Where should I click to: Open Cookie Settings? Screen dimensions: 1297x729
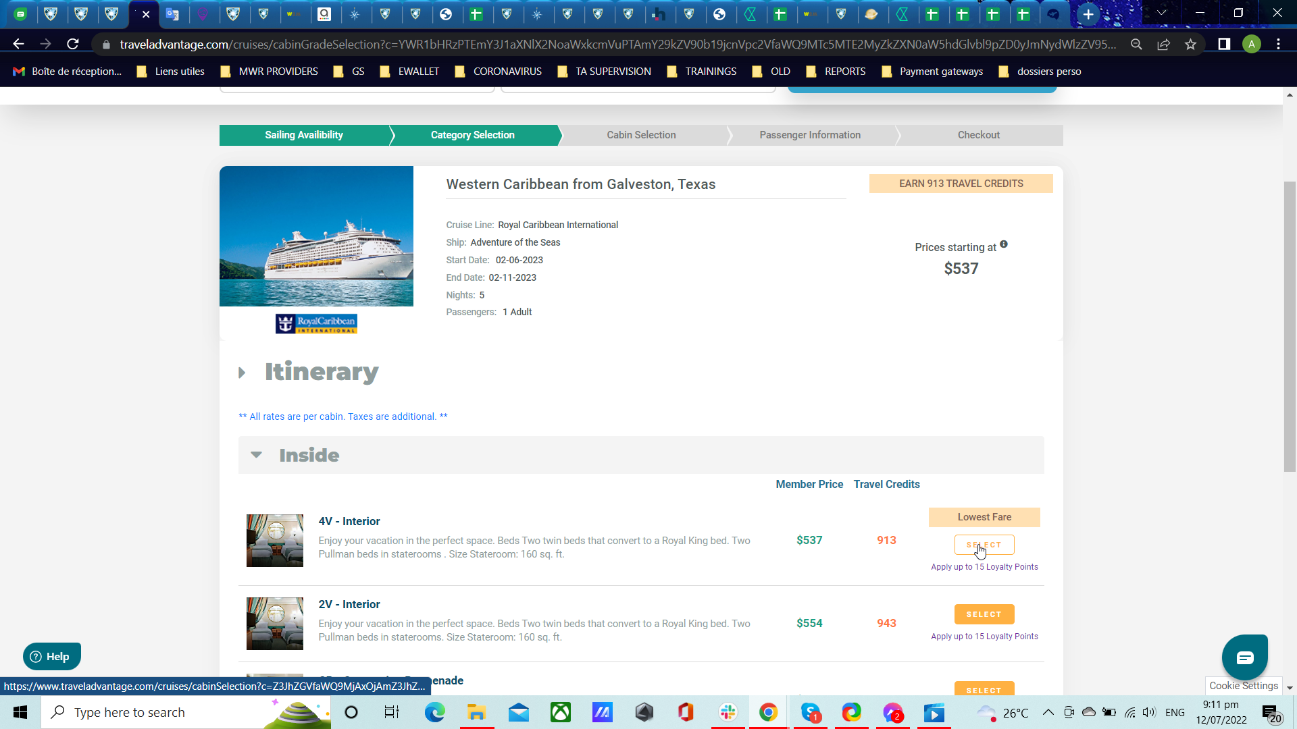[1243, 686]
